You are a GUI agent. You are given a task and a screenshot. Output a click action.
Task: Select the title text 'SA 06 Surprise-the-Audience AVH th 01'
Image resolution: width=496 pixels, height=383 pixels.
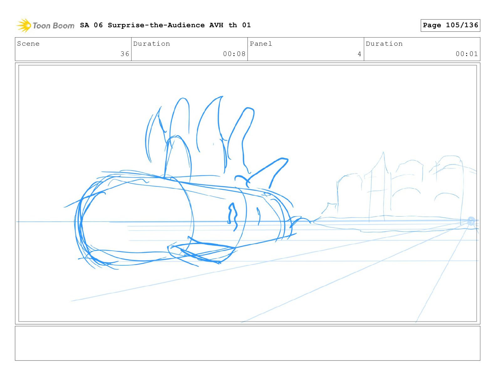pyautogui.click(x=165, y=25)
